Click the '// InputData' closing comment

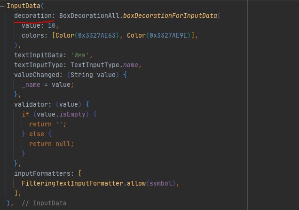pos(44,203)
